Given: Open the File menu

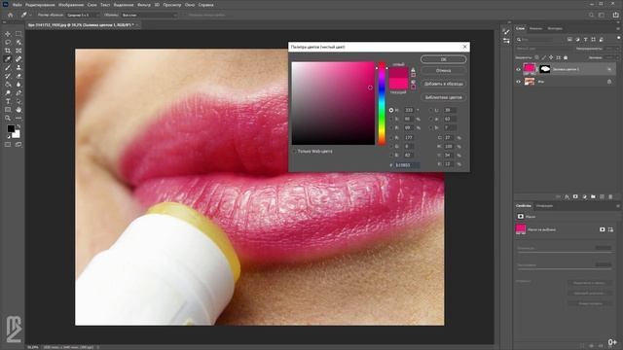Looking at the screenshot, I should [x=18, y=5].
